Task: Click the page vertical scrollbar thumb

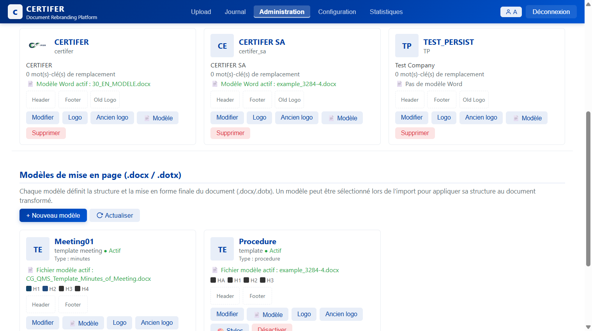Action: 588,188
